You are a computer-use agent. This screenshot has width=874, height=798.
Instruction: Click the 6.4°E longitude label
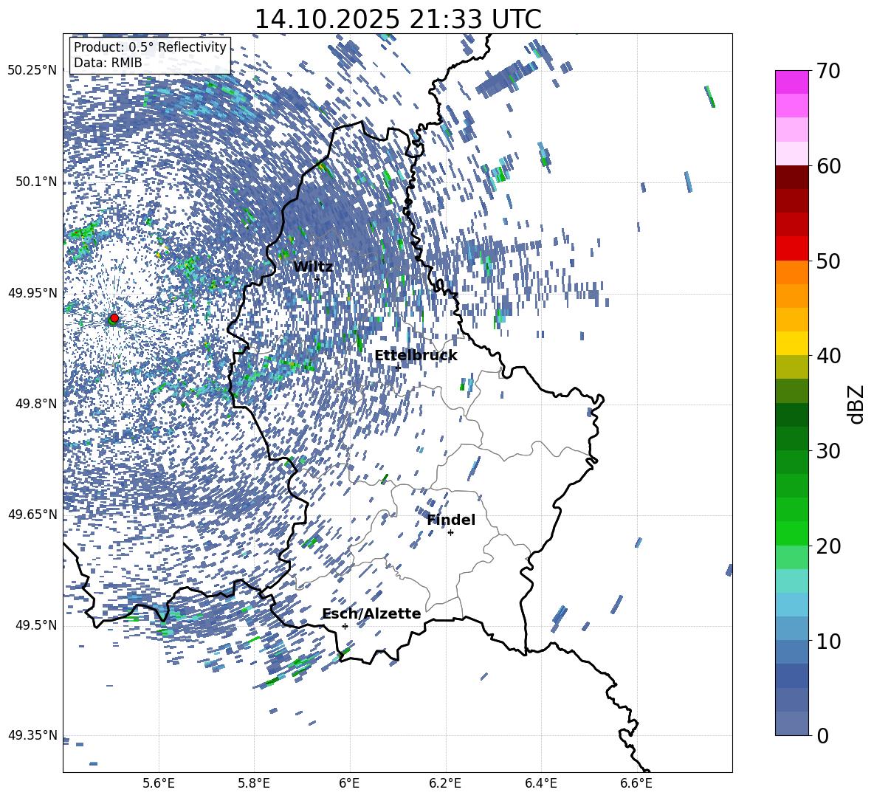[540, 784]
